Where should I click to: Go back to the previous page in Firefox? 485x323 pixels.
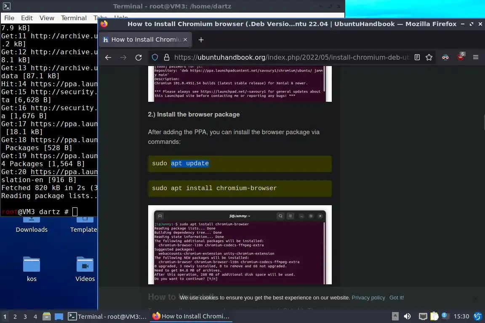pyautogui.click(x=108, y=58)
